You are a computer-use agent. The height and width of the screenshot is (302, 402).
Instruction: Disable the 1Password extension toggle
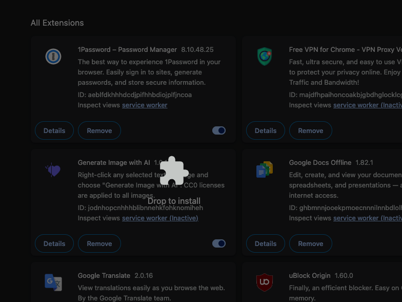pyautogui.click(x=219, y=130)
